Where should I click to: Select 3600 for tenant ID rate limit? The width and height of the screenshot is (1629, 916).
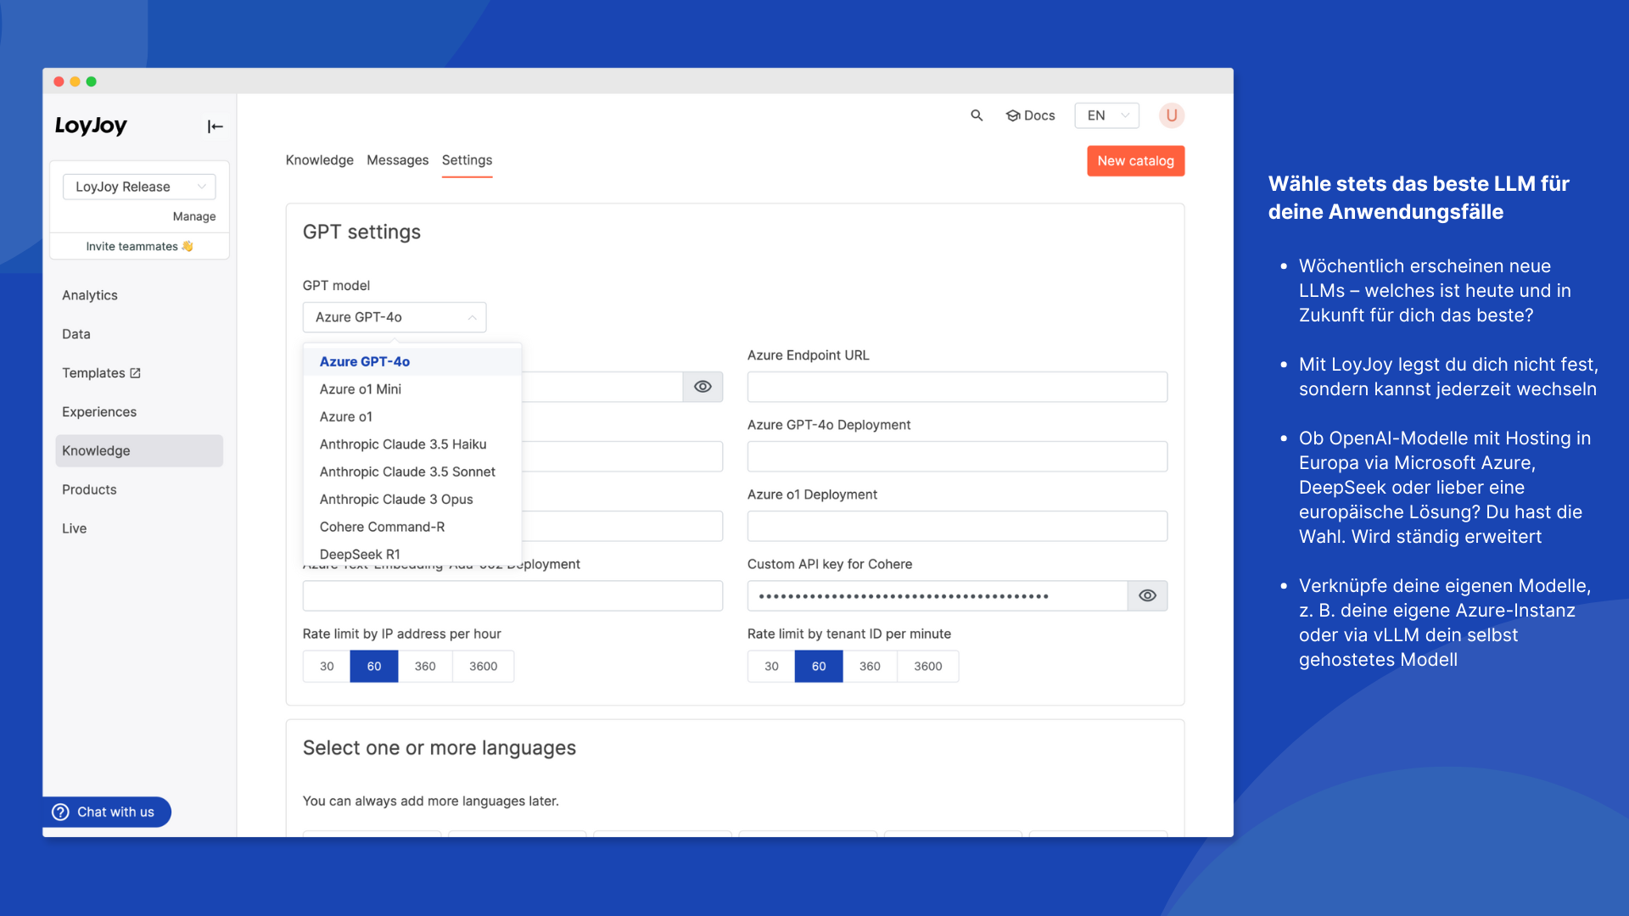pos(927,666)
